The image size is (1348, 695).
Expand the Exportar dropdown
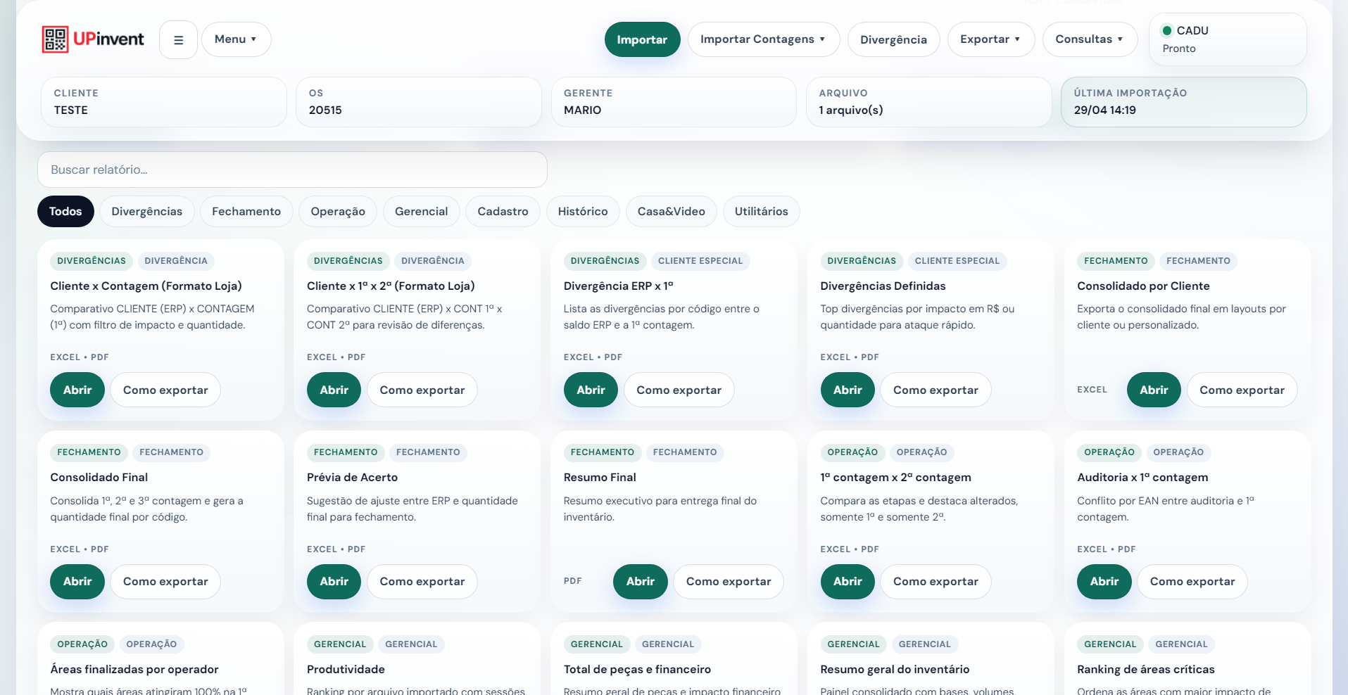pos(990,39)
